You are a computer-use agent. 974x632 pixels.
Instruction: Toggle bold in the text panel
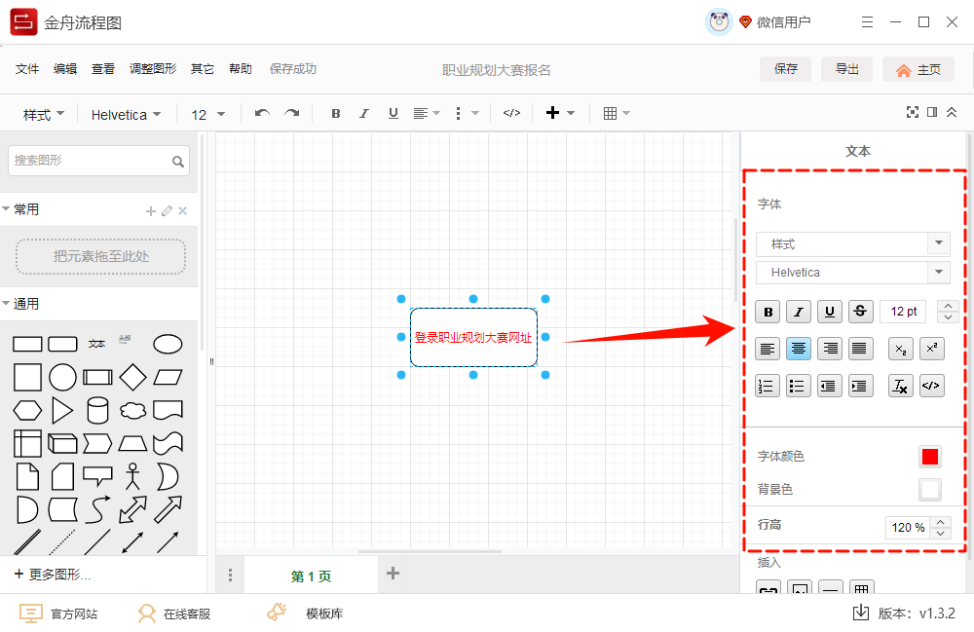(x=768, y=311)
